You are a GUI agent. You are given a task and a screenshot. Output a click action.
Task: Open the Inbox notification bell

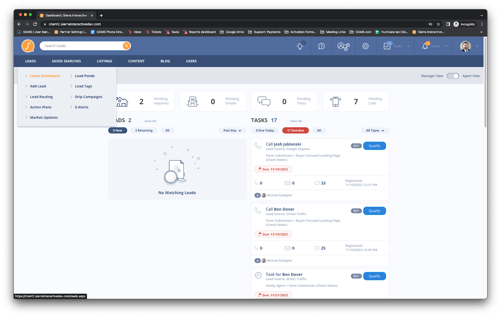point(425,46)
